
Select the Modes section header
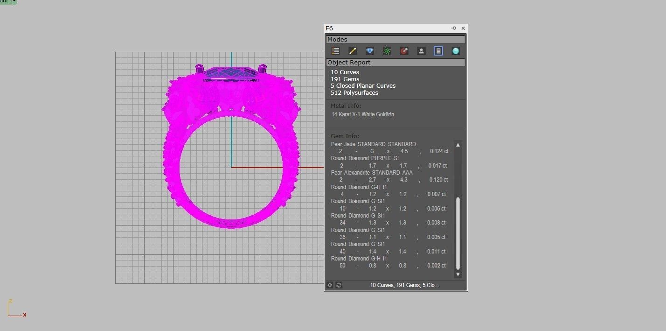coord(395,40)
